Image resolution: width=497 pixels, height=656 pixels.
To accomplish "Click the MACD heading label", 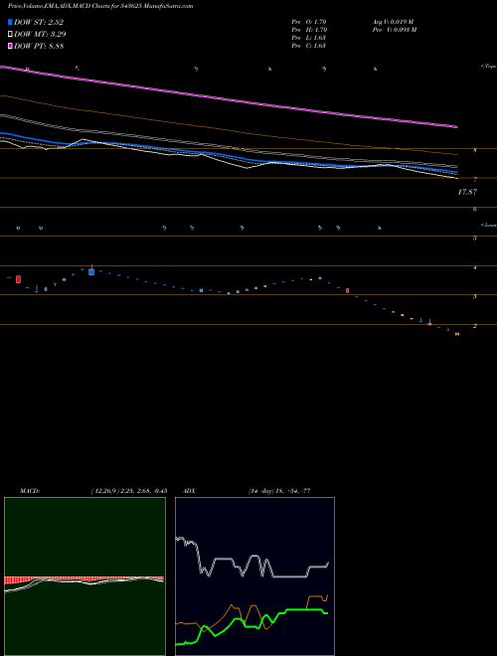I will 29,491.
